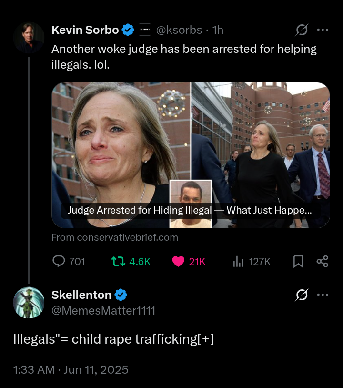Open the Grok icon on Kevin Sorbo's post
Viewport: 343px width, 388px height.
point(302,30)
